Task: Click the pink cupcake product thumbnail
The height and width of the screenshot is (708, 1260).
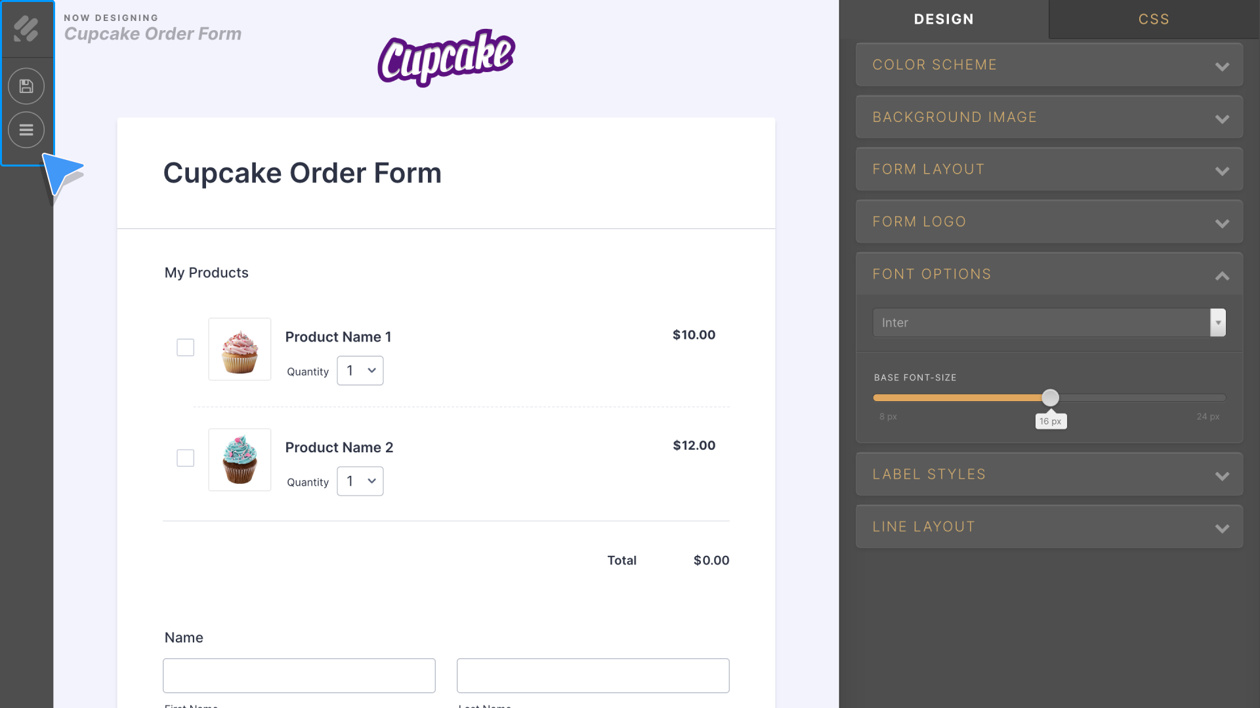Action: tap(240, 349)
